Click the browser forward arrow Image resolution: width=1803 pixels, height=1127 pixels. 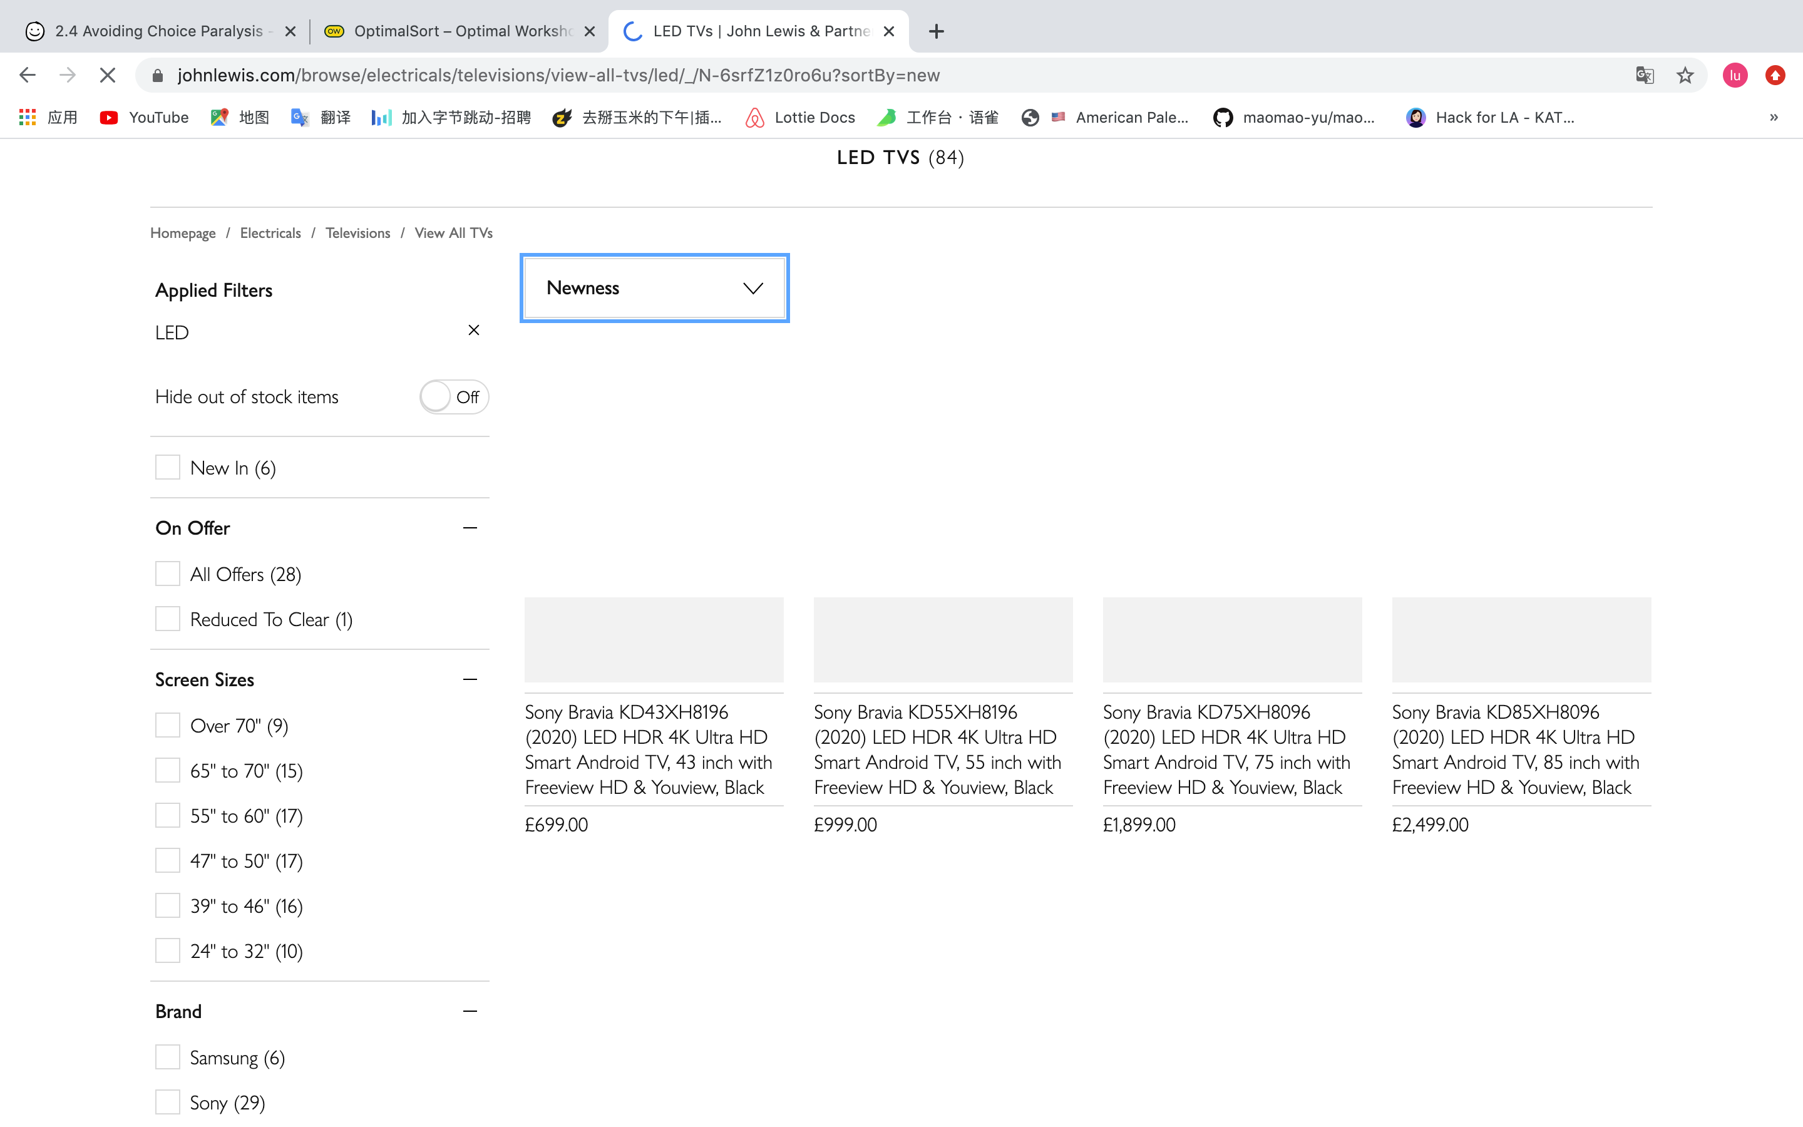pos(67,75)
